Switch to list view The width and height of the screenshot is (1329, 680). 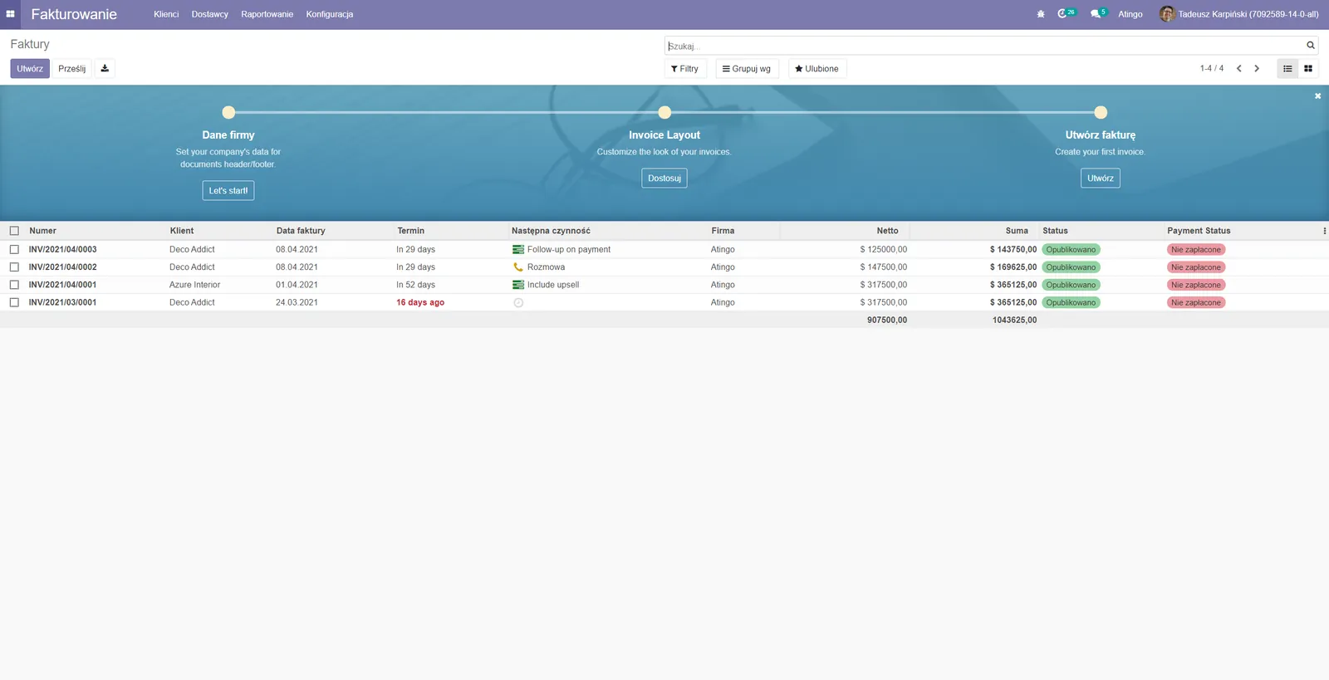[1287, 69]
